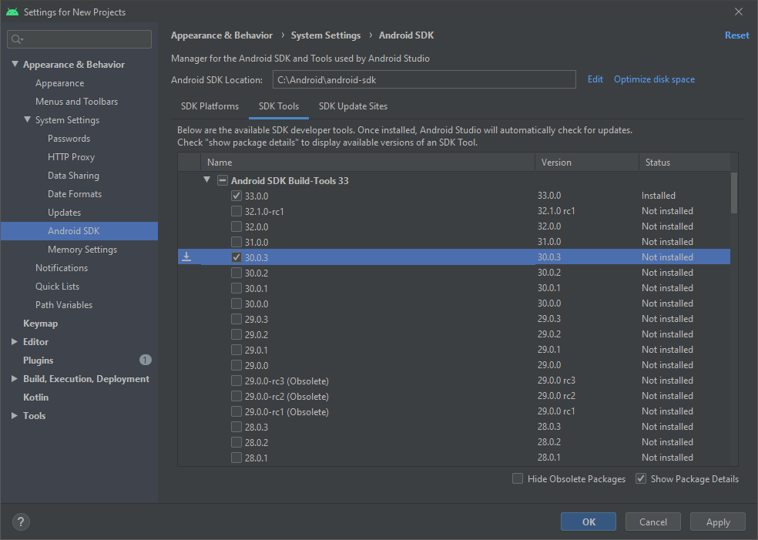Click the Apply button
The width and height of the screenshot is (758, 540).
coord(717,522)
